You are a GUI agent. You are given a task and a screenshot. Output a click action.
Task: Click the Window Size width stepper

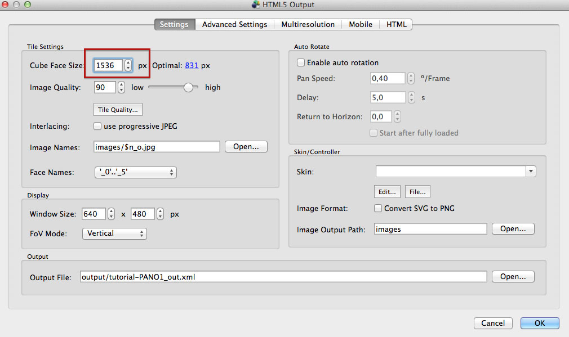point(111,214)
